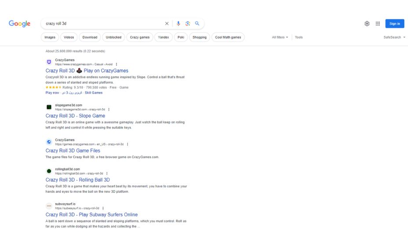The image size is (408, 245).
Task: Click the slopegame3d.com site name text
Action: point(69,105)
